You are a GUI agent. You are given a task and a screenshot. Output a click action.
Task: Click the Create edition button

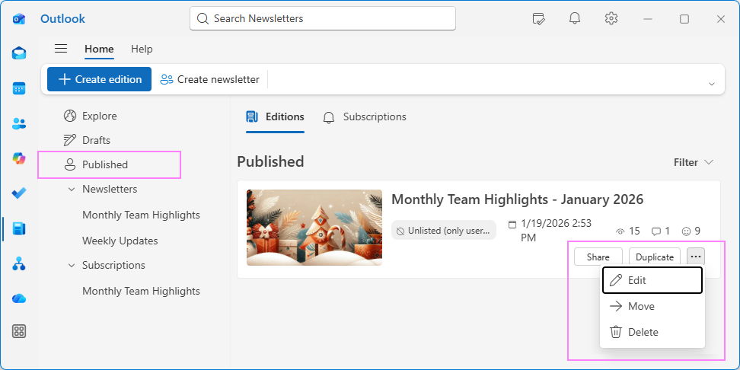pos(99,79)
